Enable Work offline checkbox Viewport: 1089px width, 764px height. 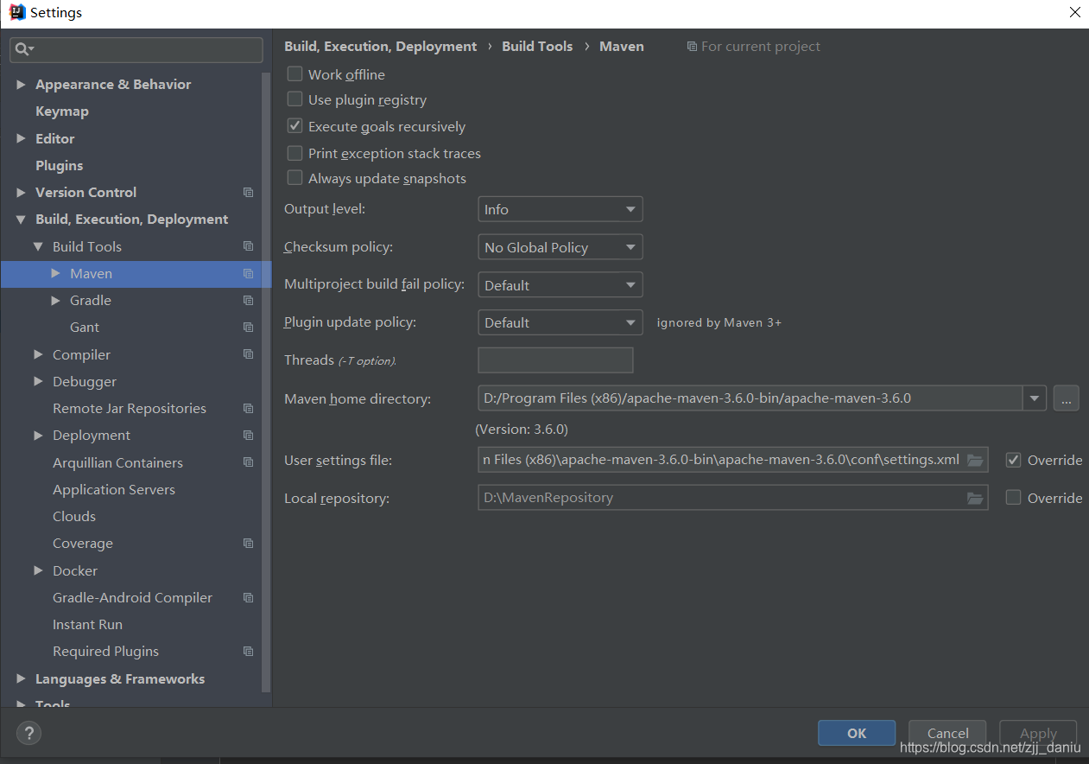click(294, 74)
